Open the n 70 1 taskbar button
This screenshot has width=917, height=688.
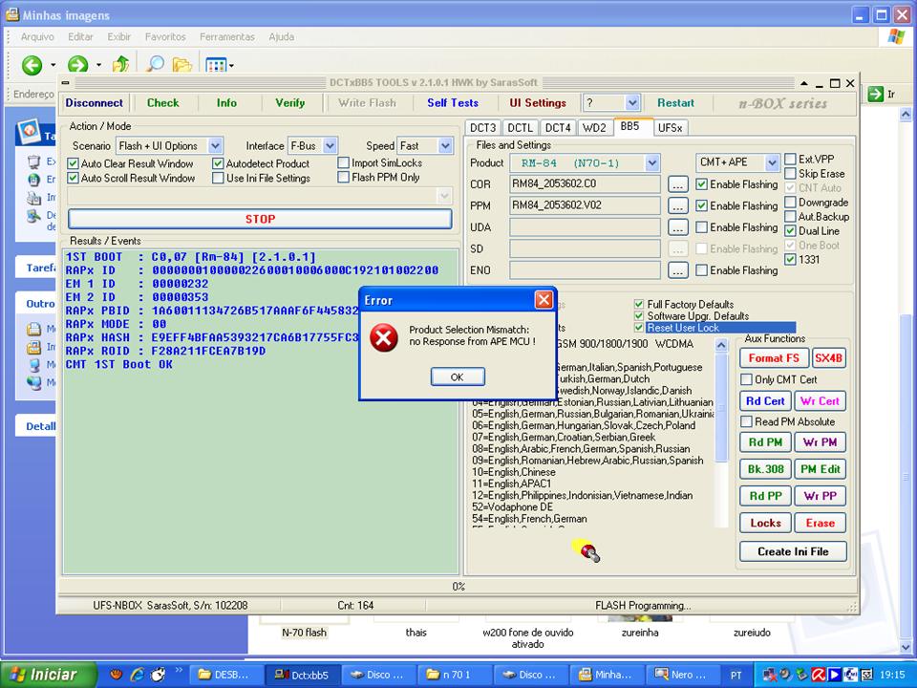pyautogui.click(x=453, y=675)
